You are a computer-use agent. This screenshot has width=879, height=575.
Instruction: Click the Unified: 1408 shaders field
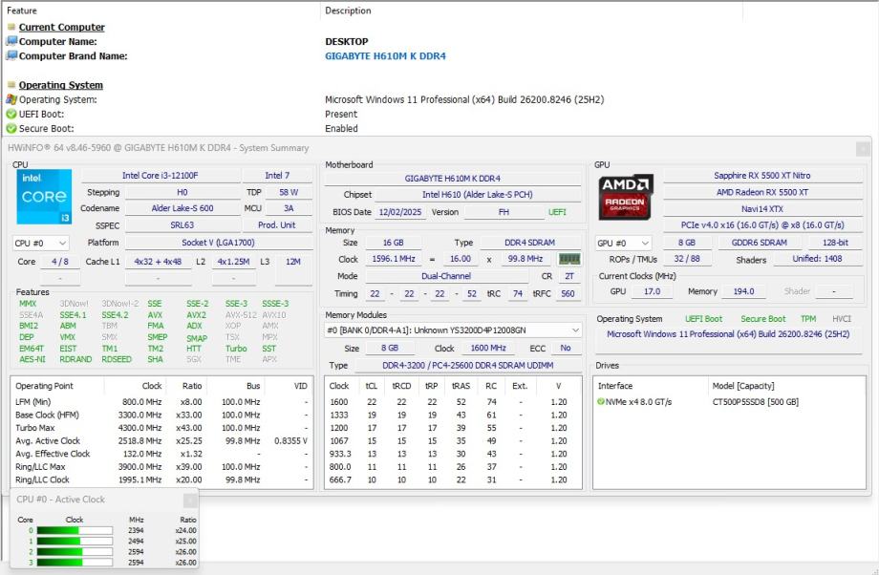[817, 259]
